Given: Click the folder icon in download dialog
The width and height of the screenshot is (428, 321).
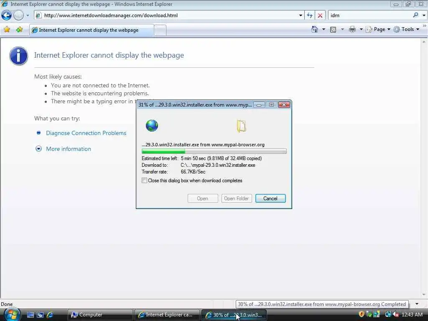Looking at the screenshot, I should point(241,126).
